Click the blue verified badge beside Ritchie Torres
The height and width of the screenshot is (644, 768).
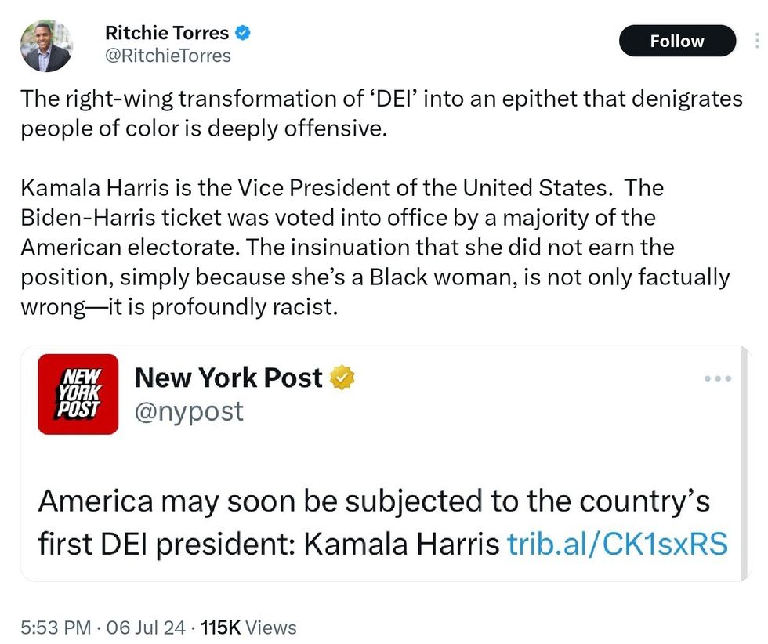[244, 34]
